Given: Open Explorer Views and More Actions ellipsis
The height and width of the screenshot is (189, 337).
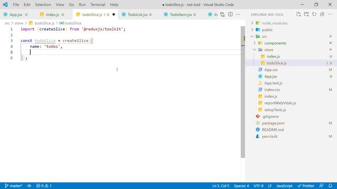Looking at the screenshot, I should point(330,14).
